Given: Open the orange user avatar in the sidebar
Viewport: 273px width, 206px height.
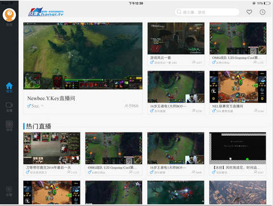Looking at the screenshot, I should [x=9, y=15].
